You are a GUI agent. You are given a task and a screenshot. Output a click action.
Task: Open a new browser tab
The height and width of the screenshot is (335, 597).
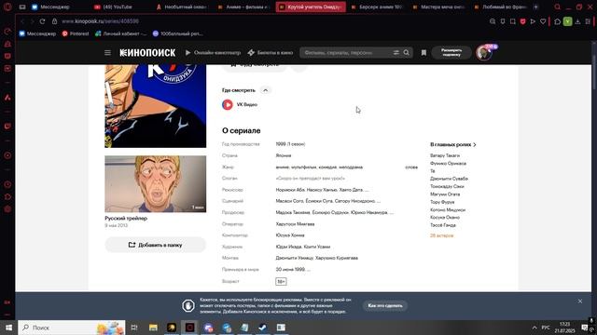(535, 7)
